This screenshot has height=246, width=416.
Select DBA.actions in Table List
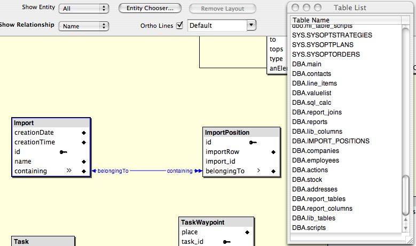click(x=310, y=170)
